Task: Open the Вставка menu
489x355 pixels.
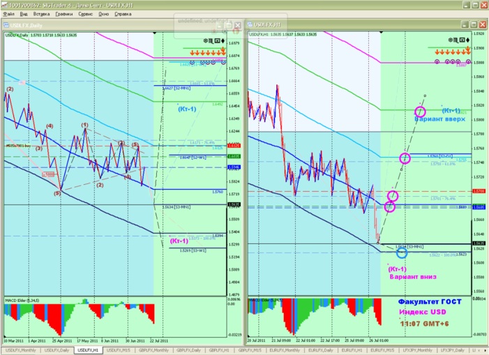Action: [41, 14]
